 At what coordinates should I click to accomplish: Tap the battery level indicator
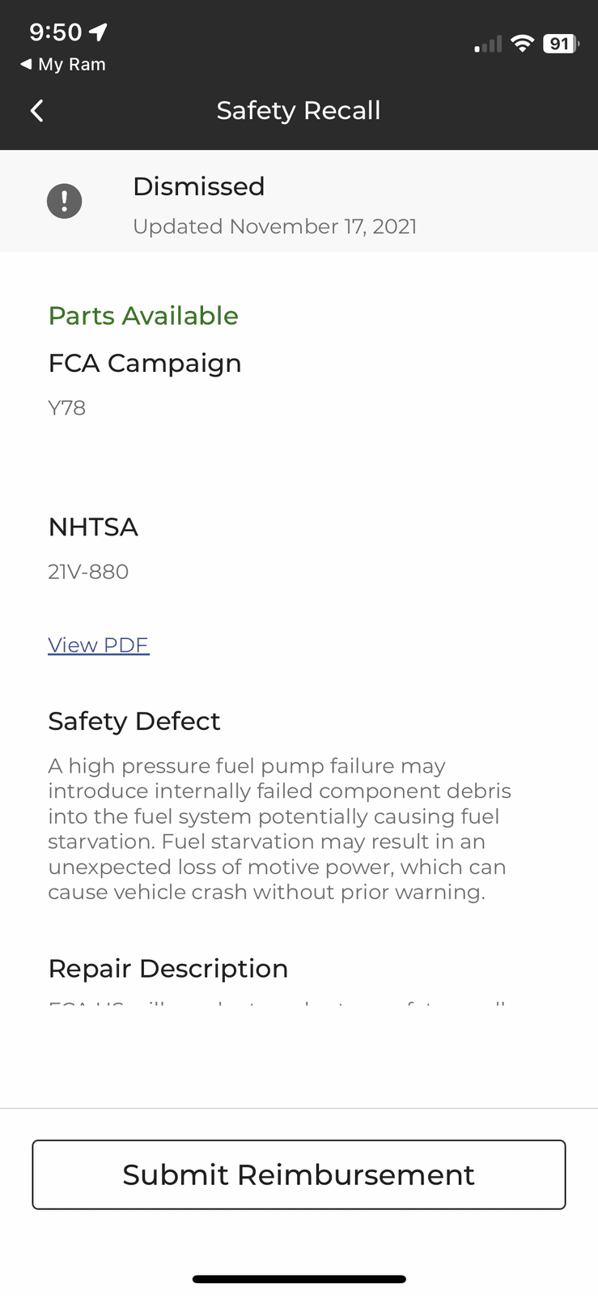[561, 44]
